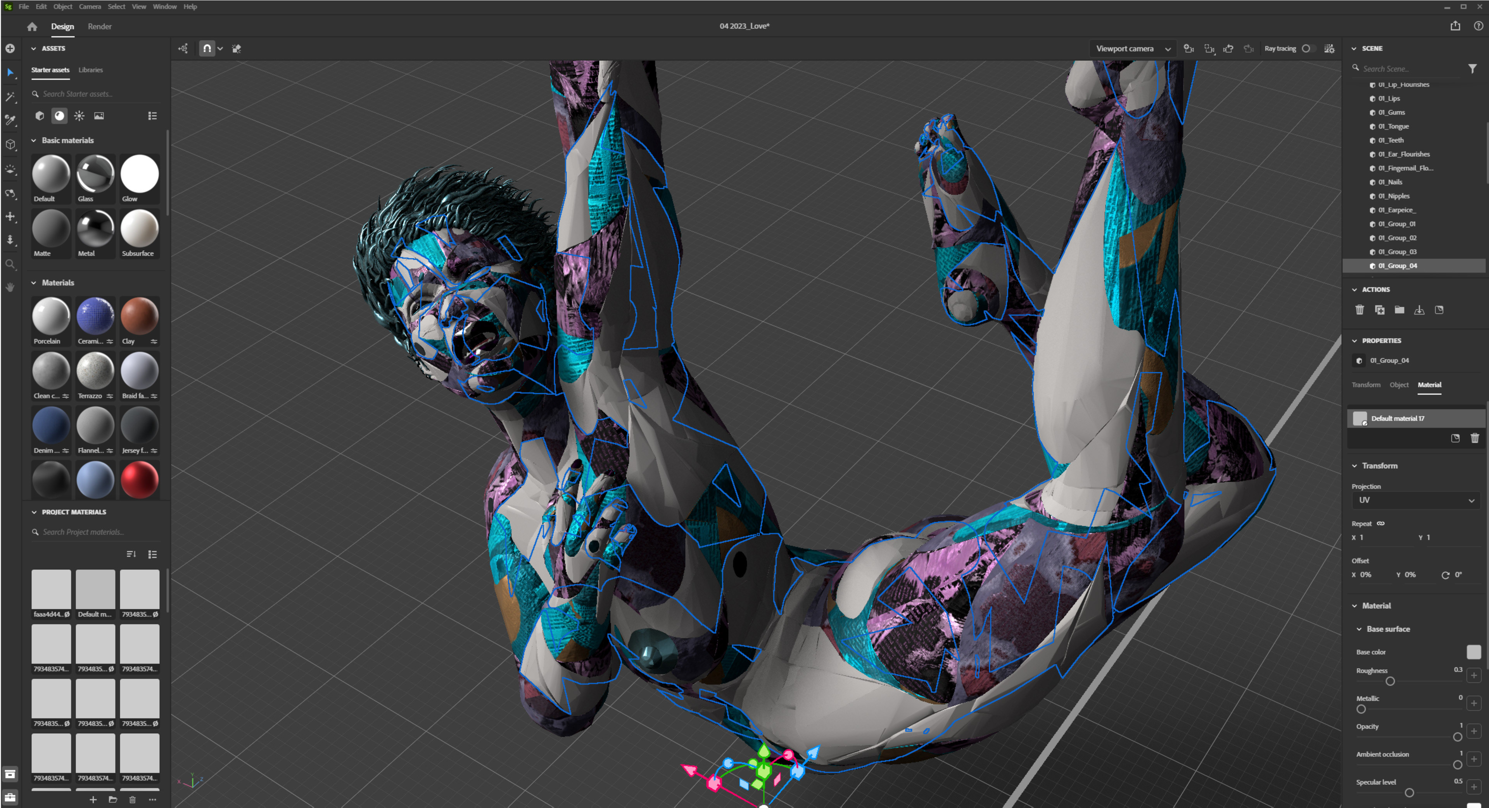Filter starter assets by models
This screenshot has height=808, width=1489.
39,115
